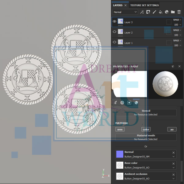The height and width of the screenshot is (184, 184).
Task: Toggle visibility of Layer 1
Action: click(115, 42)
